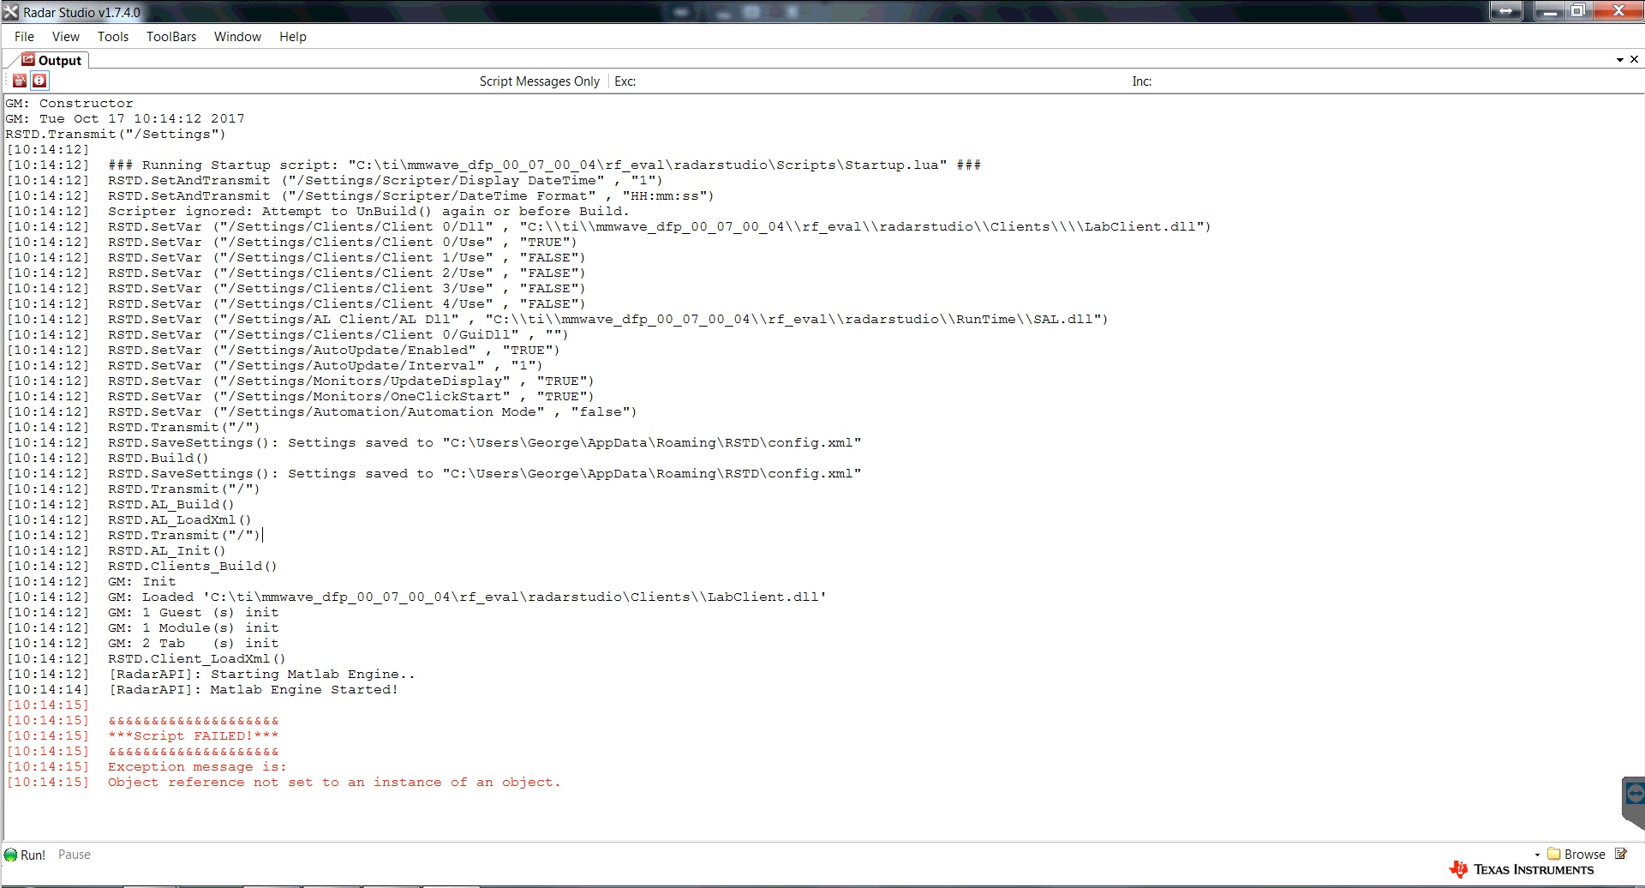Viewport: 1645px width, 888px height.
Task: Click the 'Running Startup script' line
Action: point(544,165)
